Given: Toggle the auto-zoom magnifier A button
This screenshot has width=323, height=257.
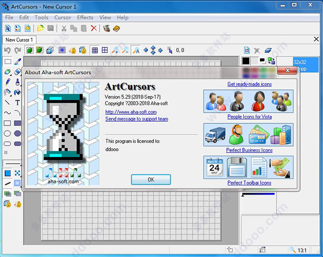Looking at the screenshot, I should tap(136, 50).
